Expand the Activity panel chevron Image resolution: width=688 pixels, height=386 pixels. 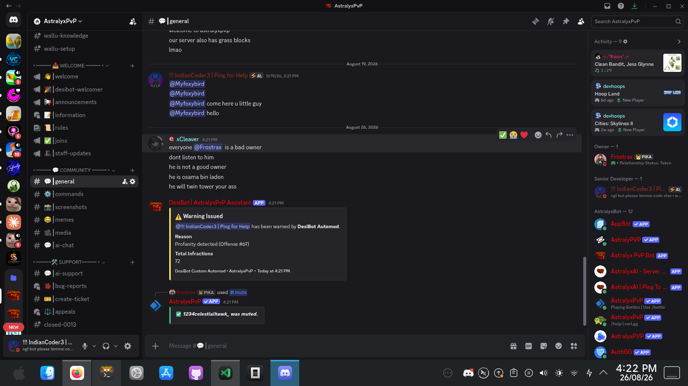[x=679, y=42]
